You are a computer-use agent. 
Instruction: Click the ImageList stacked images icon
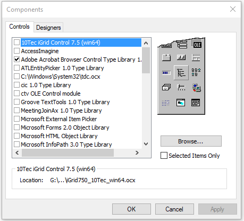coord(166,87)
